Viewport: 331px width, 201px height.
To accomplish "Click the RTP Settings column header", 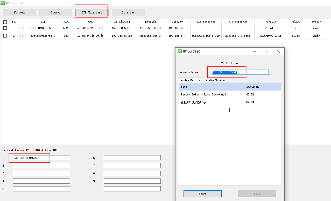I will (x=238, y=22).
